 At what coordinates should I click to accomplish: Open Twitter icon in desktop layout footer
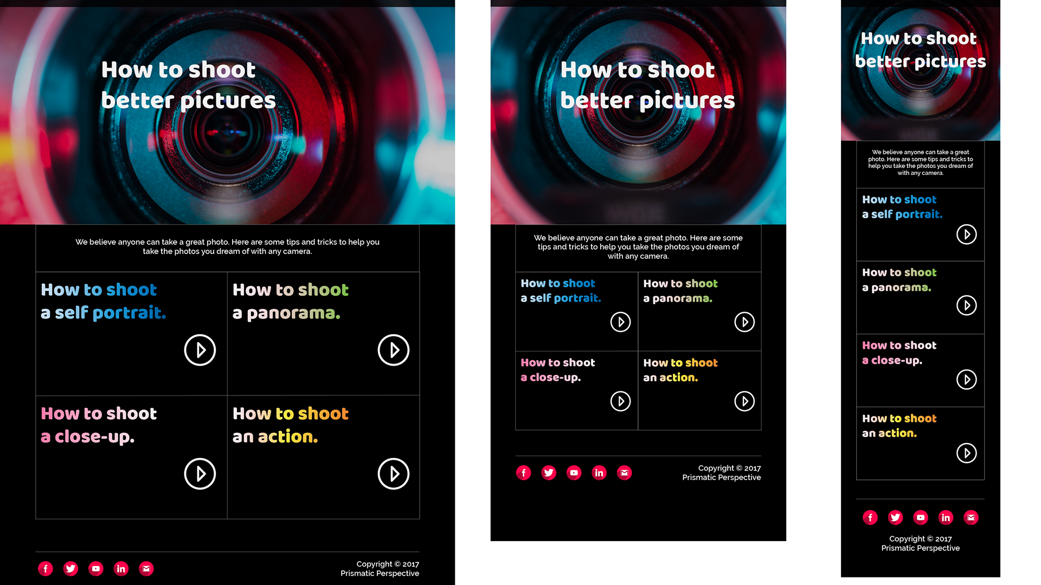click(x=70, y=568)
